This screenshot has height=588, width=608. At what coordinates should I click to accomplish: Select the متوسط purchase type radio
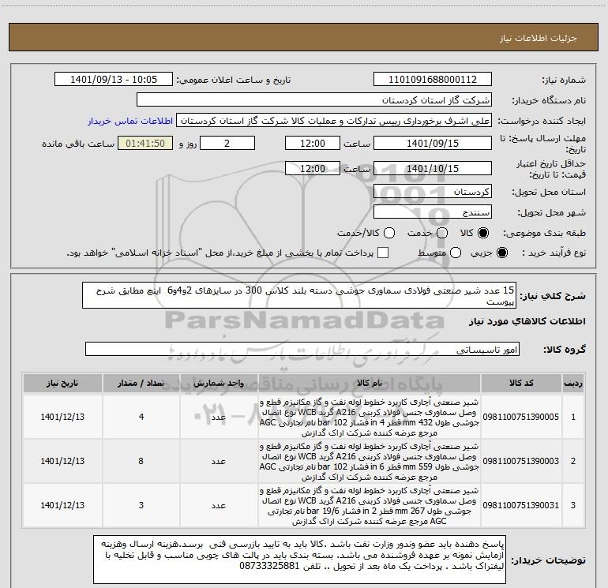pos(456,253)
